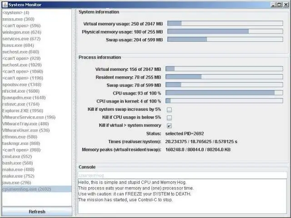Select smss.exe (360) process
The height and width of the screenshot is (218, 291).
click(x=37, y=19)
